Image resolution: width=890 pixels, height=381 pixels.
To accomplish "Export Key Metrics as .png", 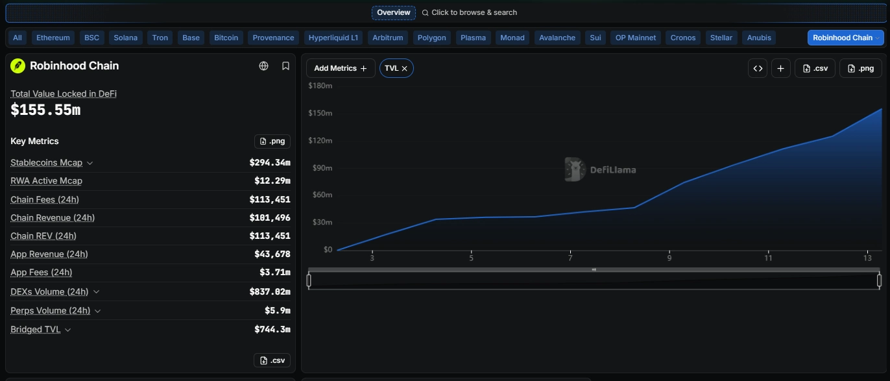I will click(x=272, y=141).
